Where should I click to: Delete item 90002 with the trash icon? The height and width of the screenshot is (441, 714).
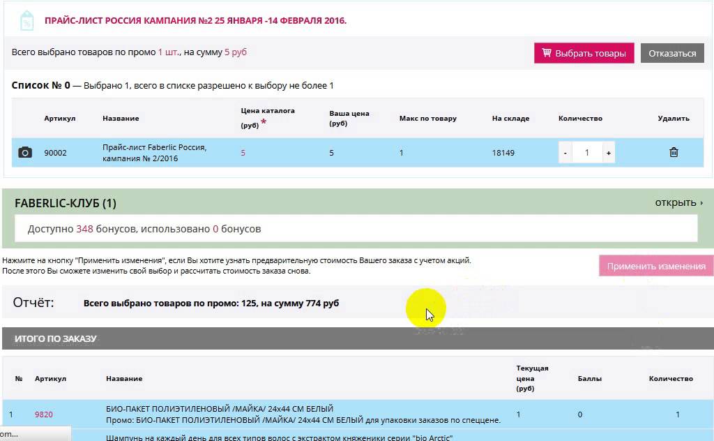[674, 153]
